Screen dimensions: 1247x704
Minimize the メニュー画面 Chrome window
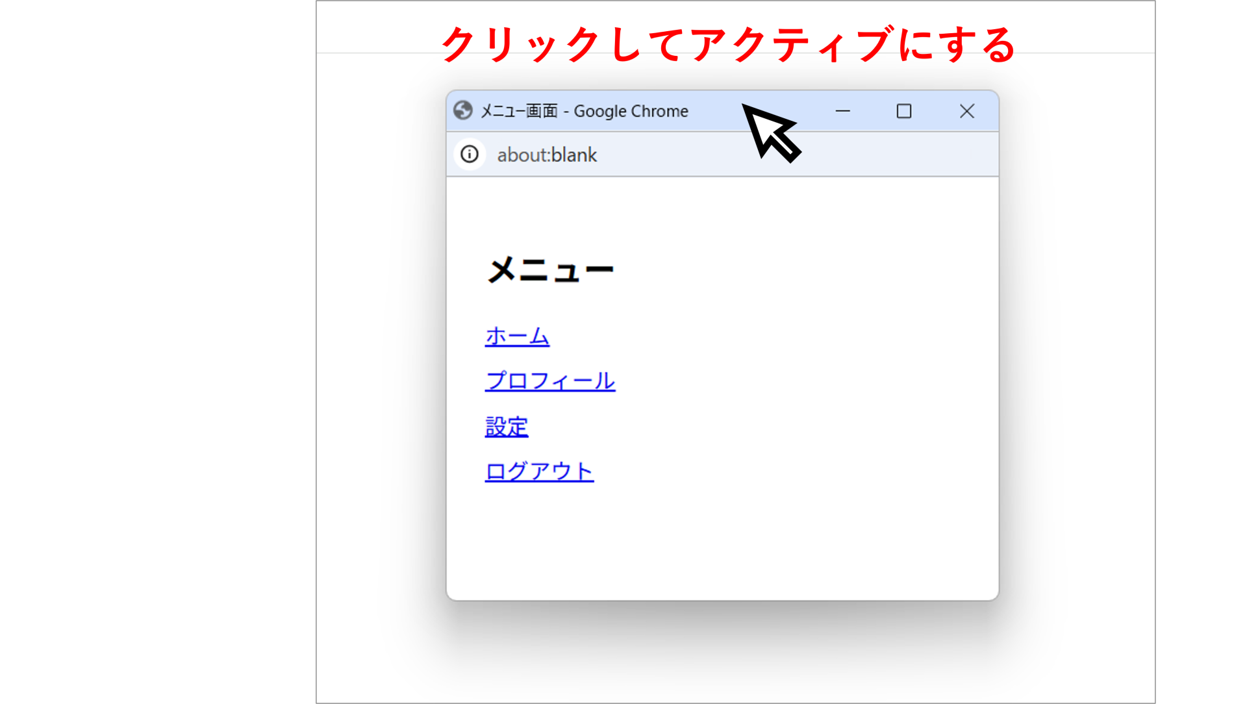(x=842, y=111)
